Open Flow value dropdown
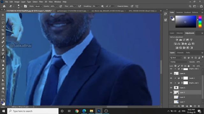This screenshot has width=204, height=114. [x=75, y=6]
